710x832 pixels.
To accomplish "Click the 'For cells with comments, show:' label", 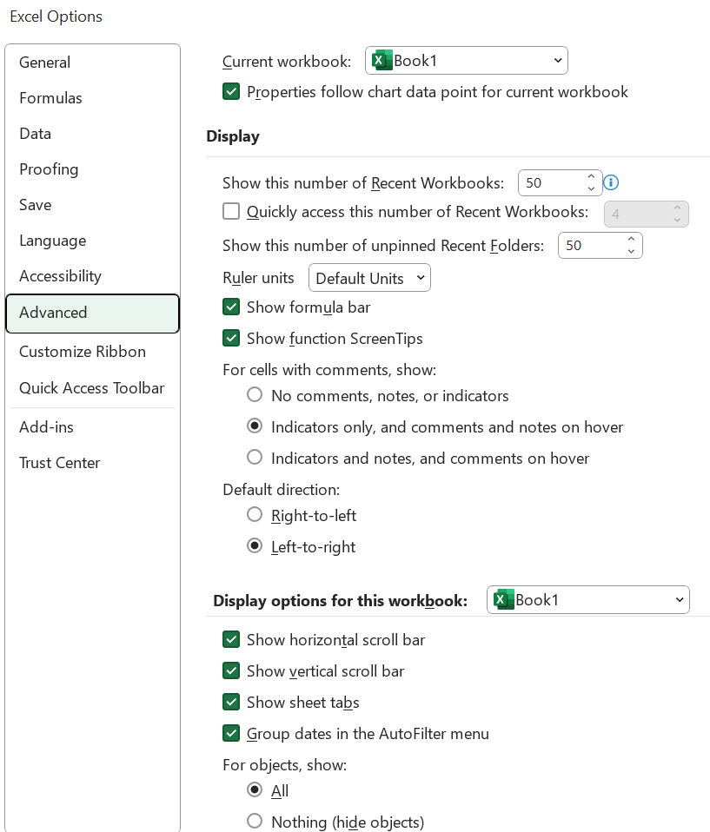I will [329, 370].
